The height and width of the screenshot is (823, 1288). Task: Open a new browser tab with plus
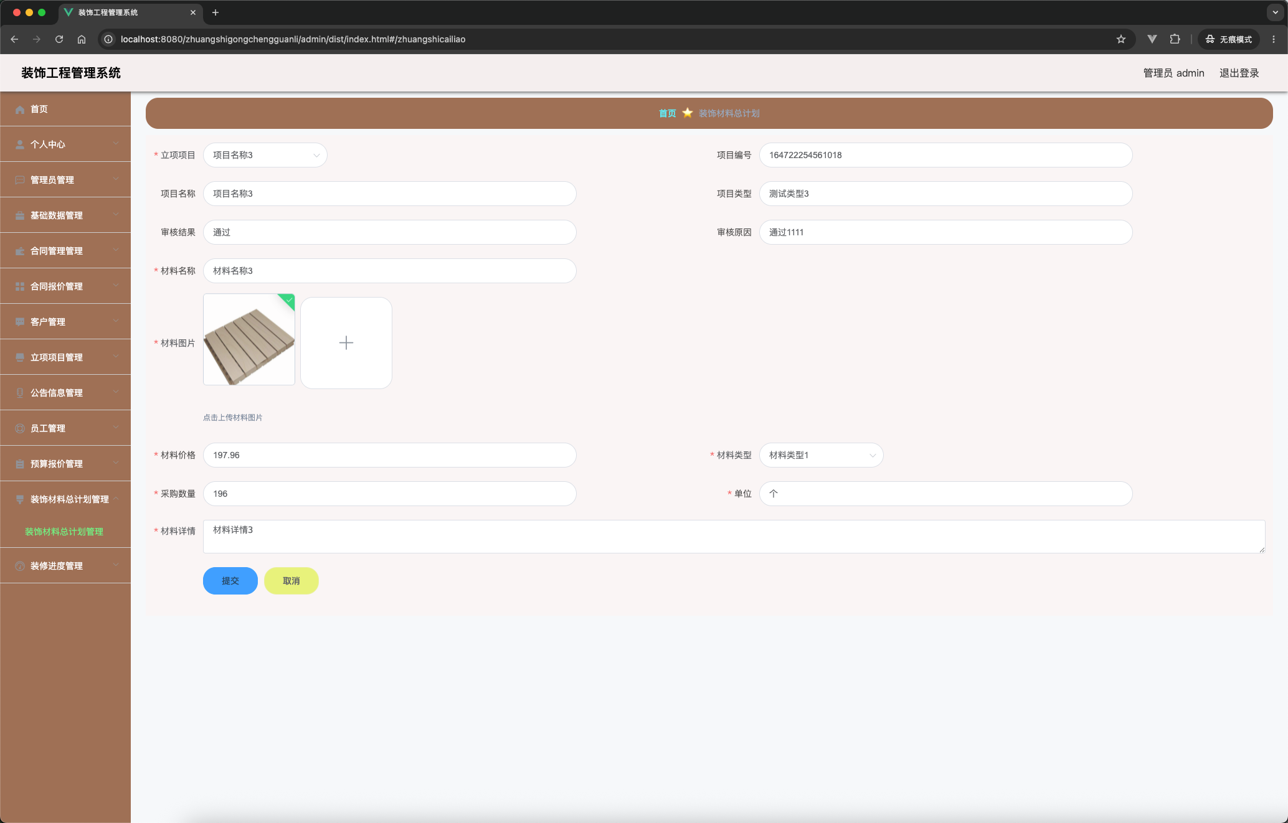215,12
